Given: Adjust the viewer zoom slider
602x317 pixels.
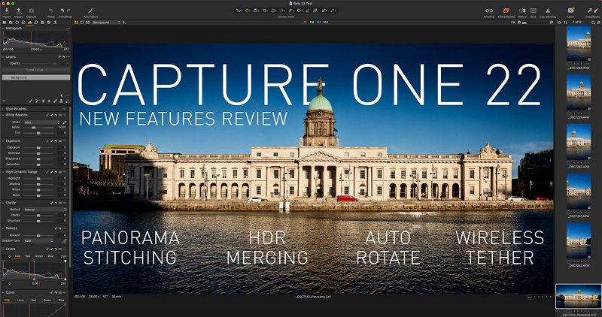Looking at the screenshot, I should (535, 23).
